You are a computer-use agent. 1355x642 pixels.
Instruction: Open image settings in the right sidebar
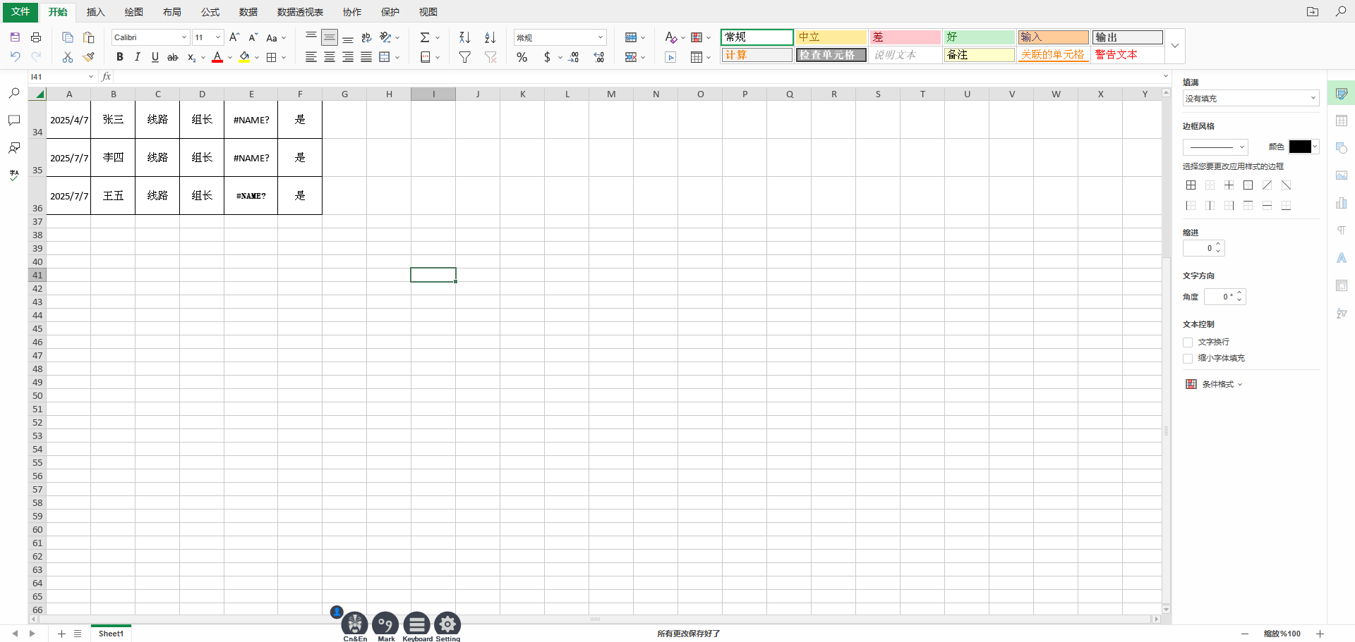(x=1342, y=175)
